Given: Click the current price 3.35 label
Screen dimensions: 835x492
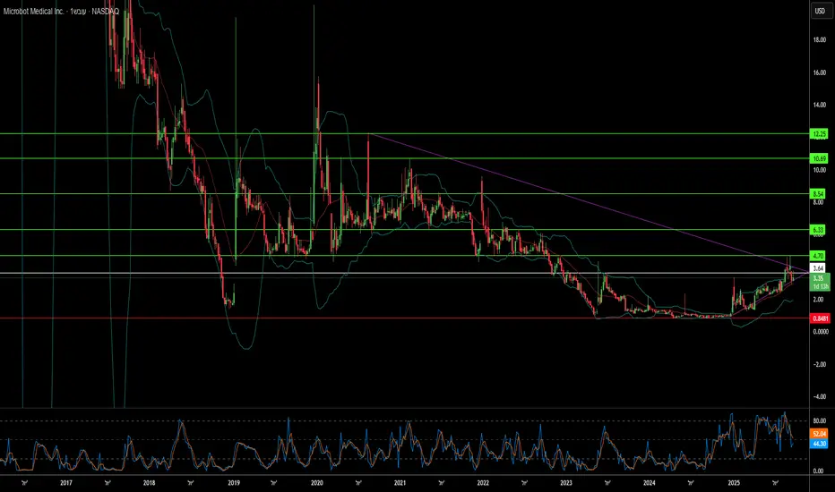Looking at the screenshot, I should tap(820, 282).
